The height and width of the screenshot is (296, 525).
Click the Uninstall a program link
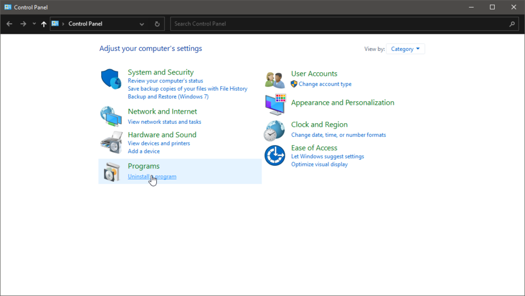pos(152,176)
